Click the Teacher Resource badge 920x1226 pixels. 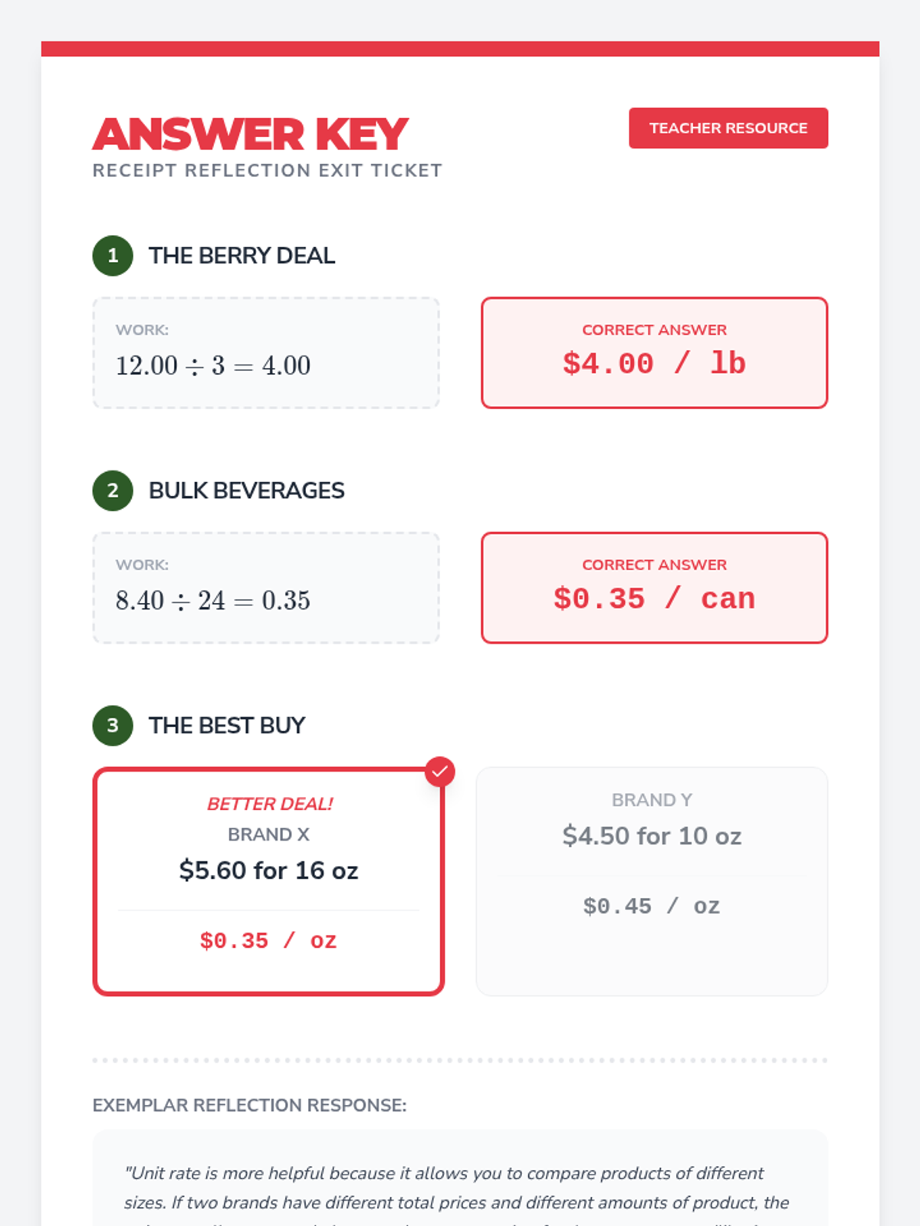click(728, 128)
